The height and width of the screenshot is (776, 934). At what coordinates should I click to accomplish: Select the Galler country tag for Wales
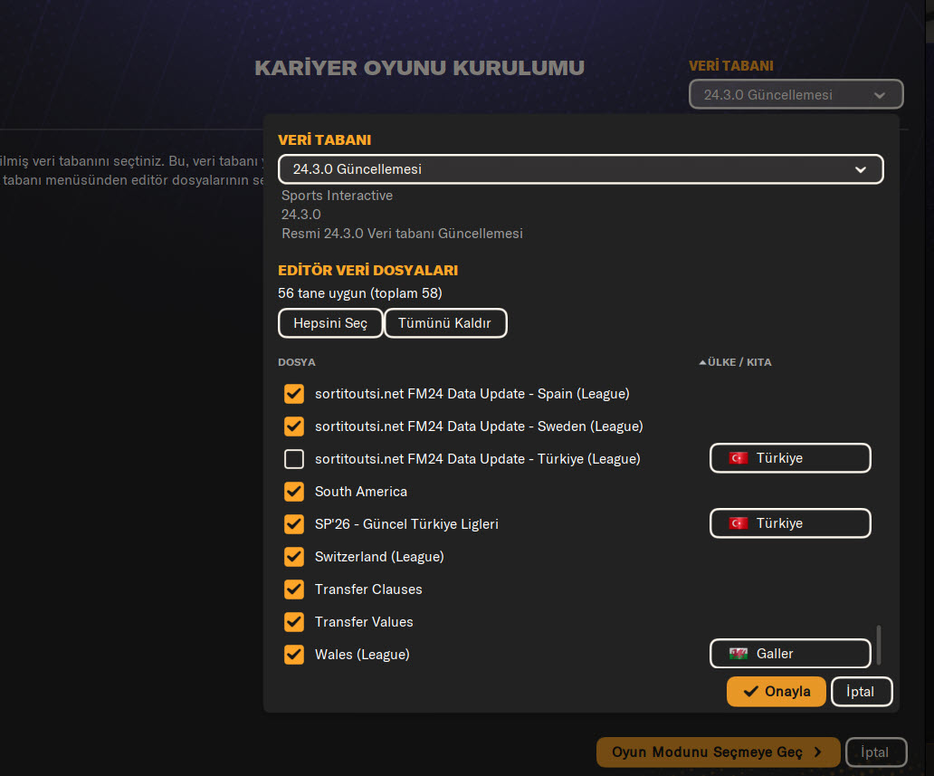[789, 654]
